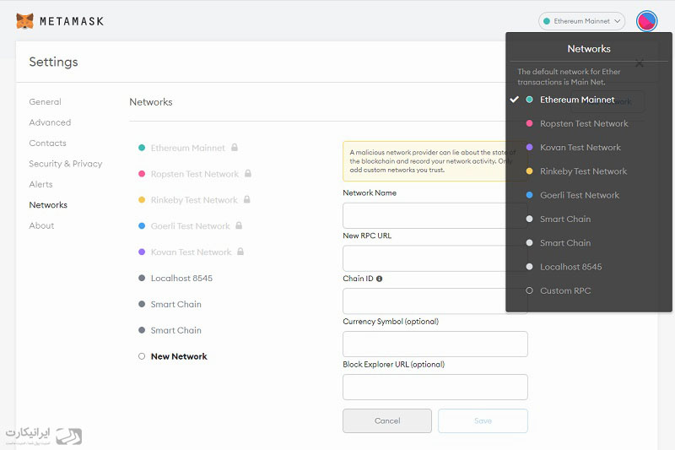Click the malicious network provider warning text
The height and width of the screenshot is (450, 675).
[433, 161]
